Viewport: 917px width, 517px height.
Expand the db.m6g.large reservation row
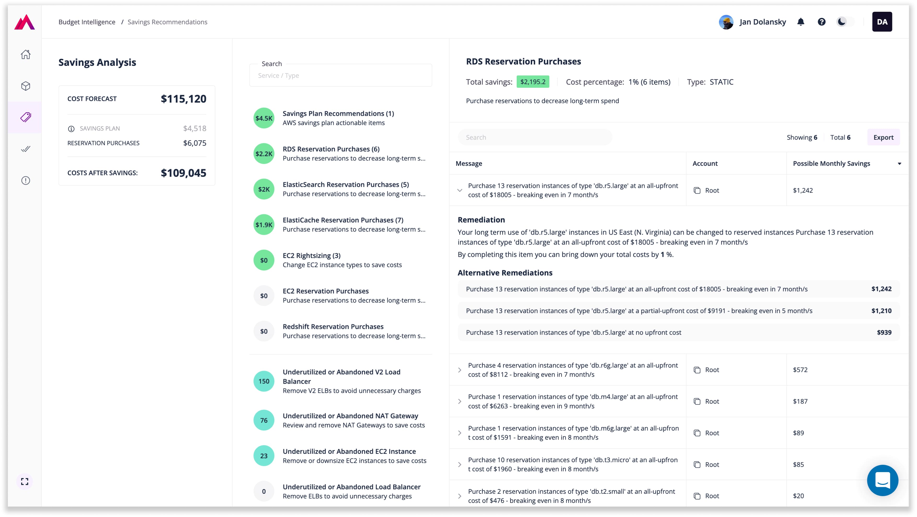pos(460,433)
